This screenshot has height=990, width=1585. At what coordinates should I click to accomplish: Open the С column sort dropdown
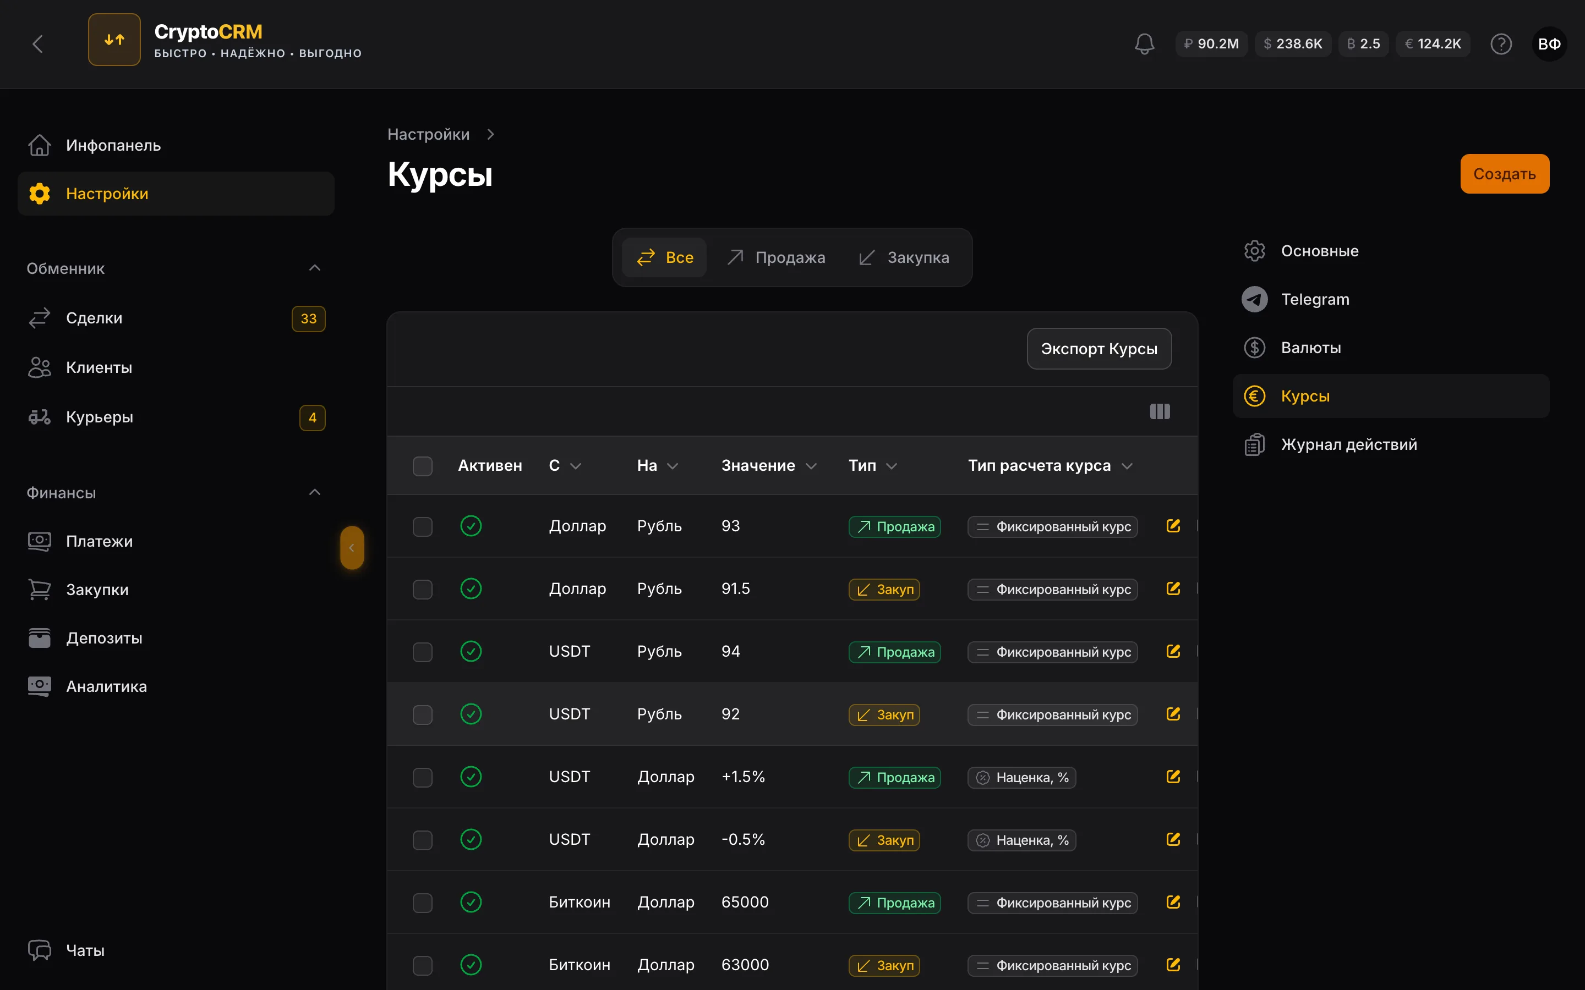575,465
